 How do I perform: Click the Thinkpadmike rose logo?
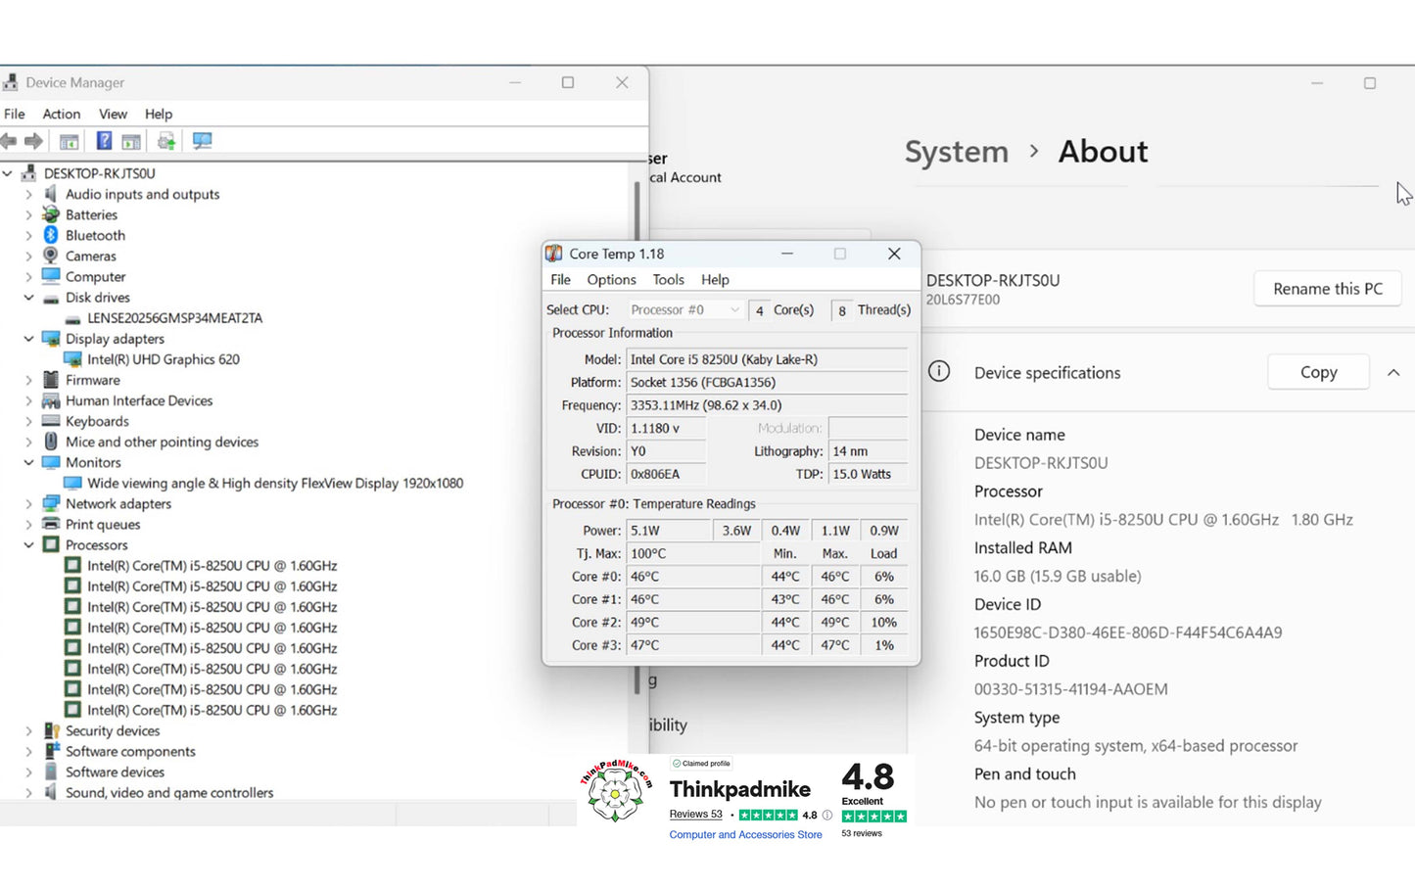click(x=616, y=791)
